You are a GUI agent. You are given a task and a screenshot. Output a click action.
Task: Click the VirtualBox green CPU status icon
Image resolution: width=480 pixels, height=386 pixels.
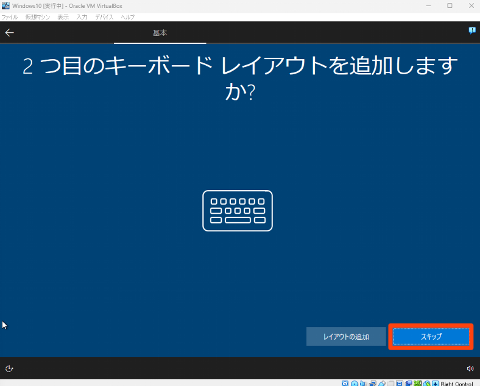click(x=417, y=384)
